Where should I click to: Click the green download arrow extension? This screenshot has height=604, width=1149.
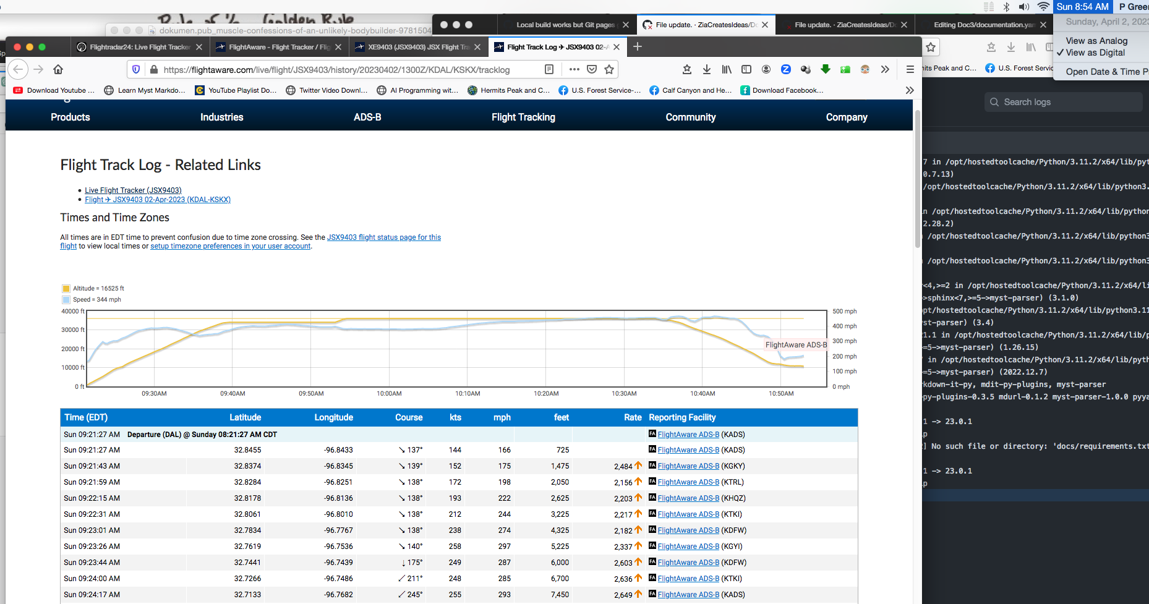(x=826, y=69)
